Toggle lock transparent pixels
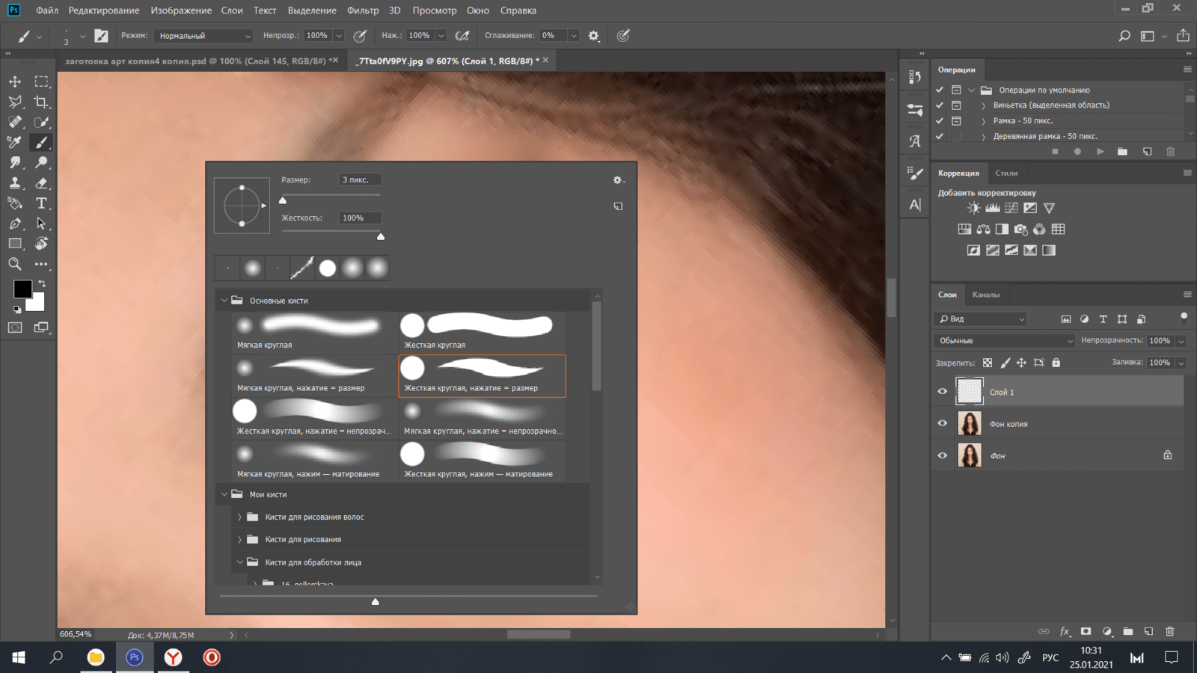The height and width of the screenshot is (673, 1197). pos(988,363)
